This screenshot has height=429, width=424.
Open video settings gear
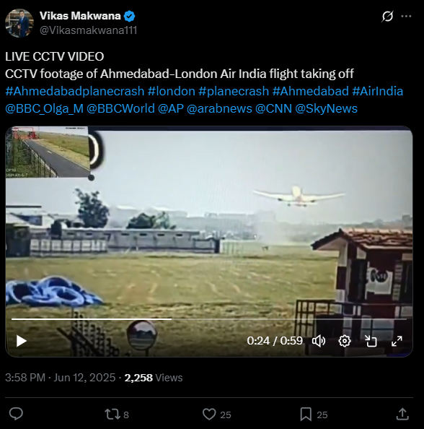(x=345, y=341)
